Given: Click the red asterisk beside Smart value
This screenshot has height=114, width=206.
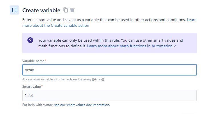Looking at the screenshot, I should 42,86.
